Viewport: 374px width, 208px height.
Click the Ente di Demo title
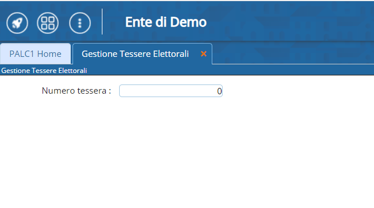pos(166,22)
